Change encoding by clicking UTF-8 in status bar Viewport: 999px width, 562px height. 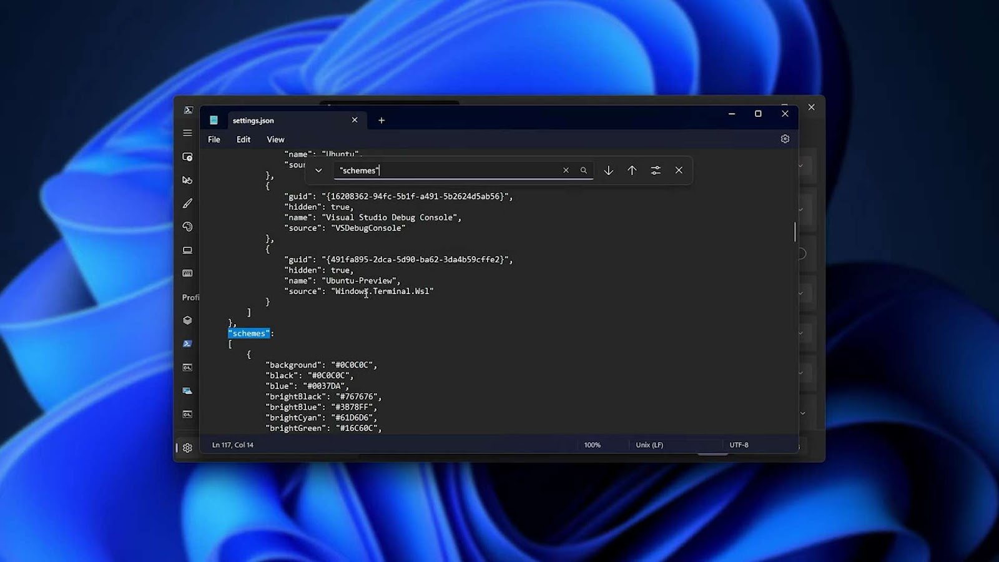pyautogui.click(x=739, y=445)
